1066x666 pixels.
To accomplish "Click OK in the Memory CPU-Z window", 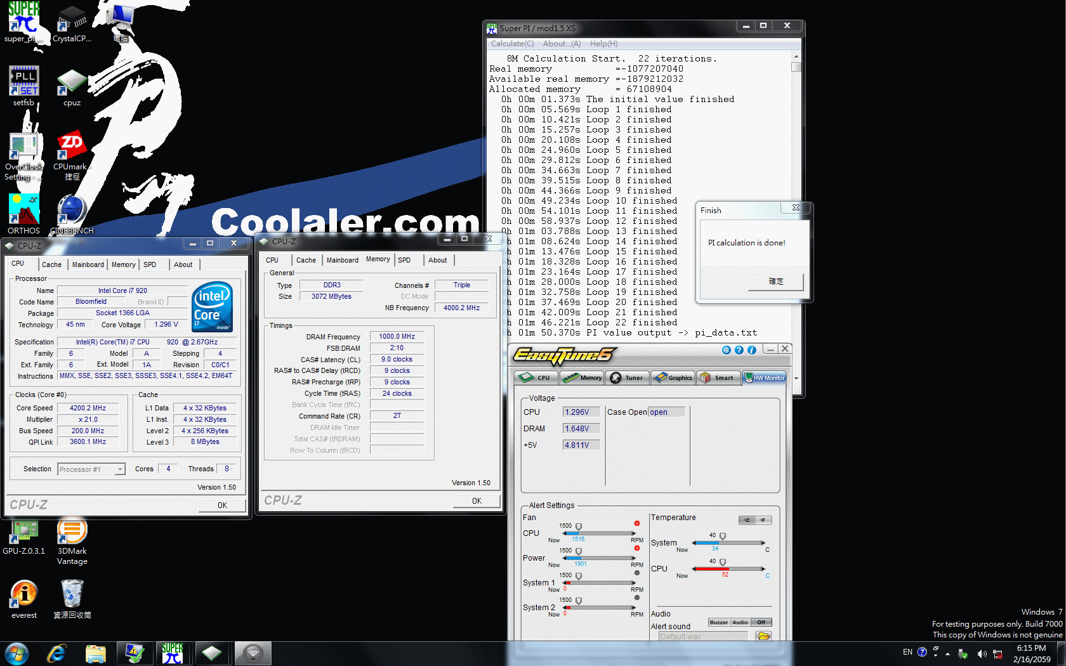I will (477, 501).
